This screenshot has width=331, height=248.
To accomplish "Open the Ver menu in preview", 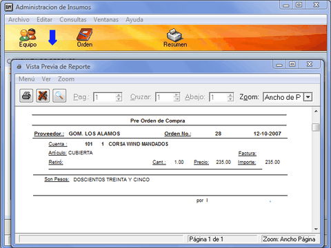I will click(46, 79).
